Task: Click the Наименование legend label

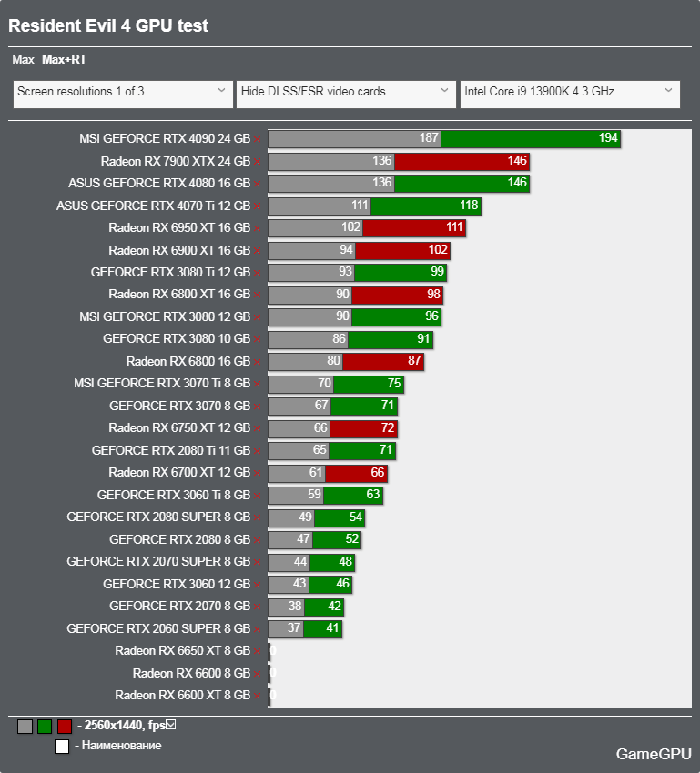Action: (121, 746)
